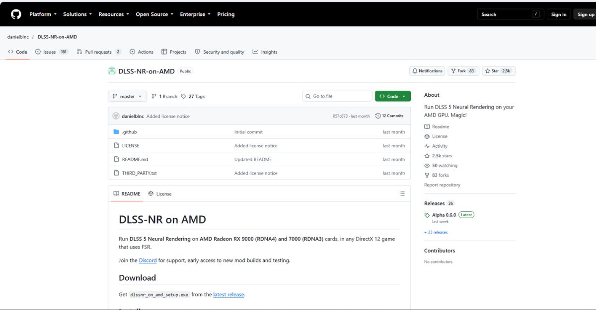Image resolution: width=596 pixels, height=310 pixels.
Task: Open the master branch dropdown
Action: (x=127, y=96)
